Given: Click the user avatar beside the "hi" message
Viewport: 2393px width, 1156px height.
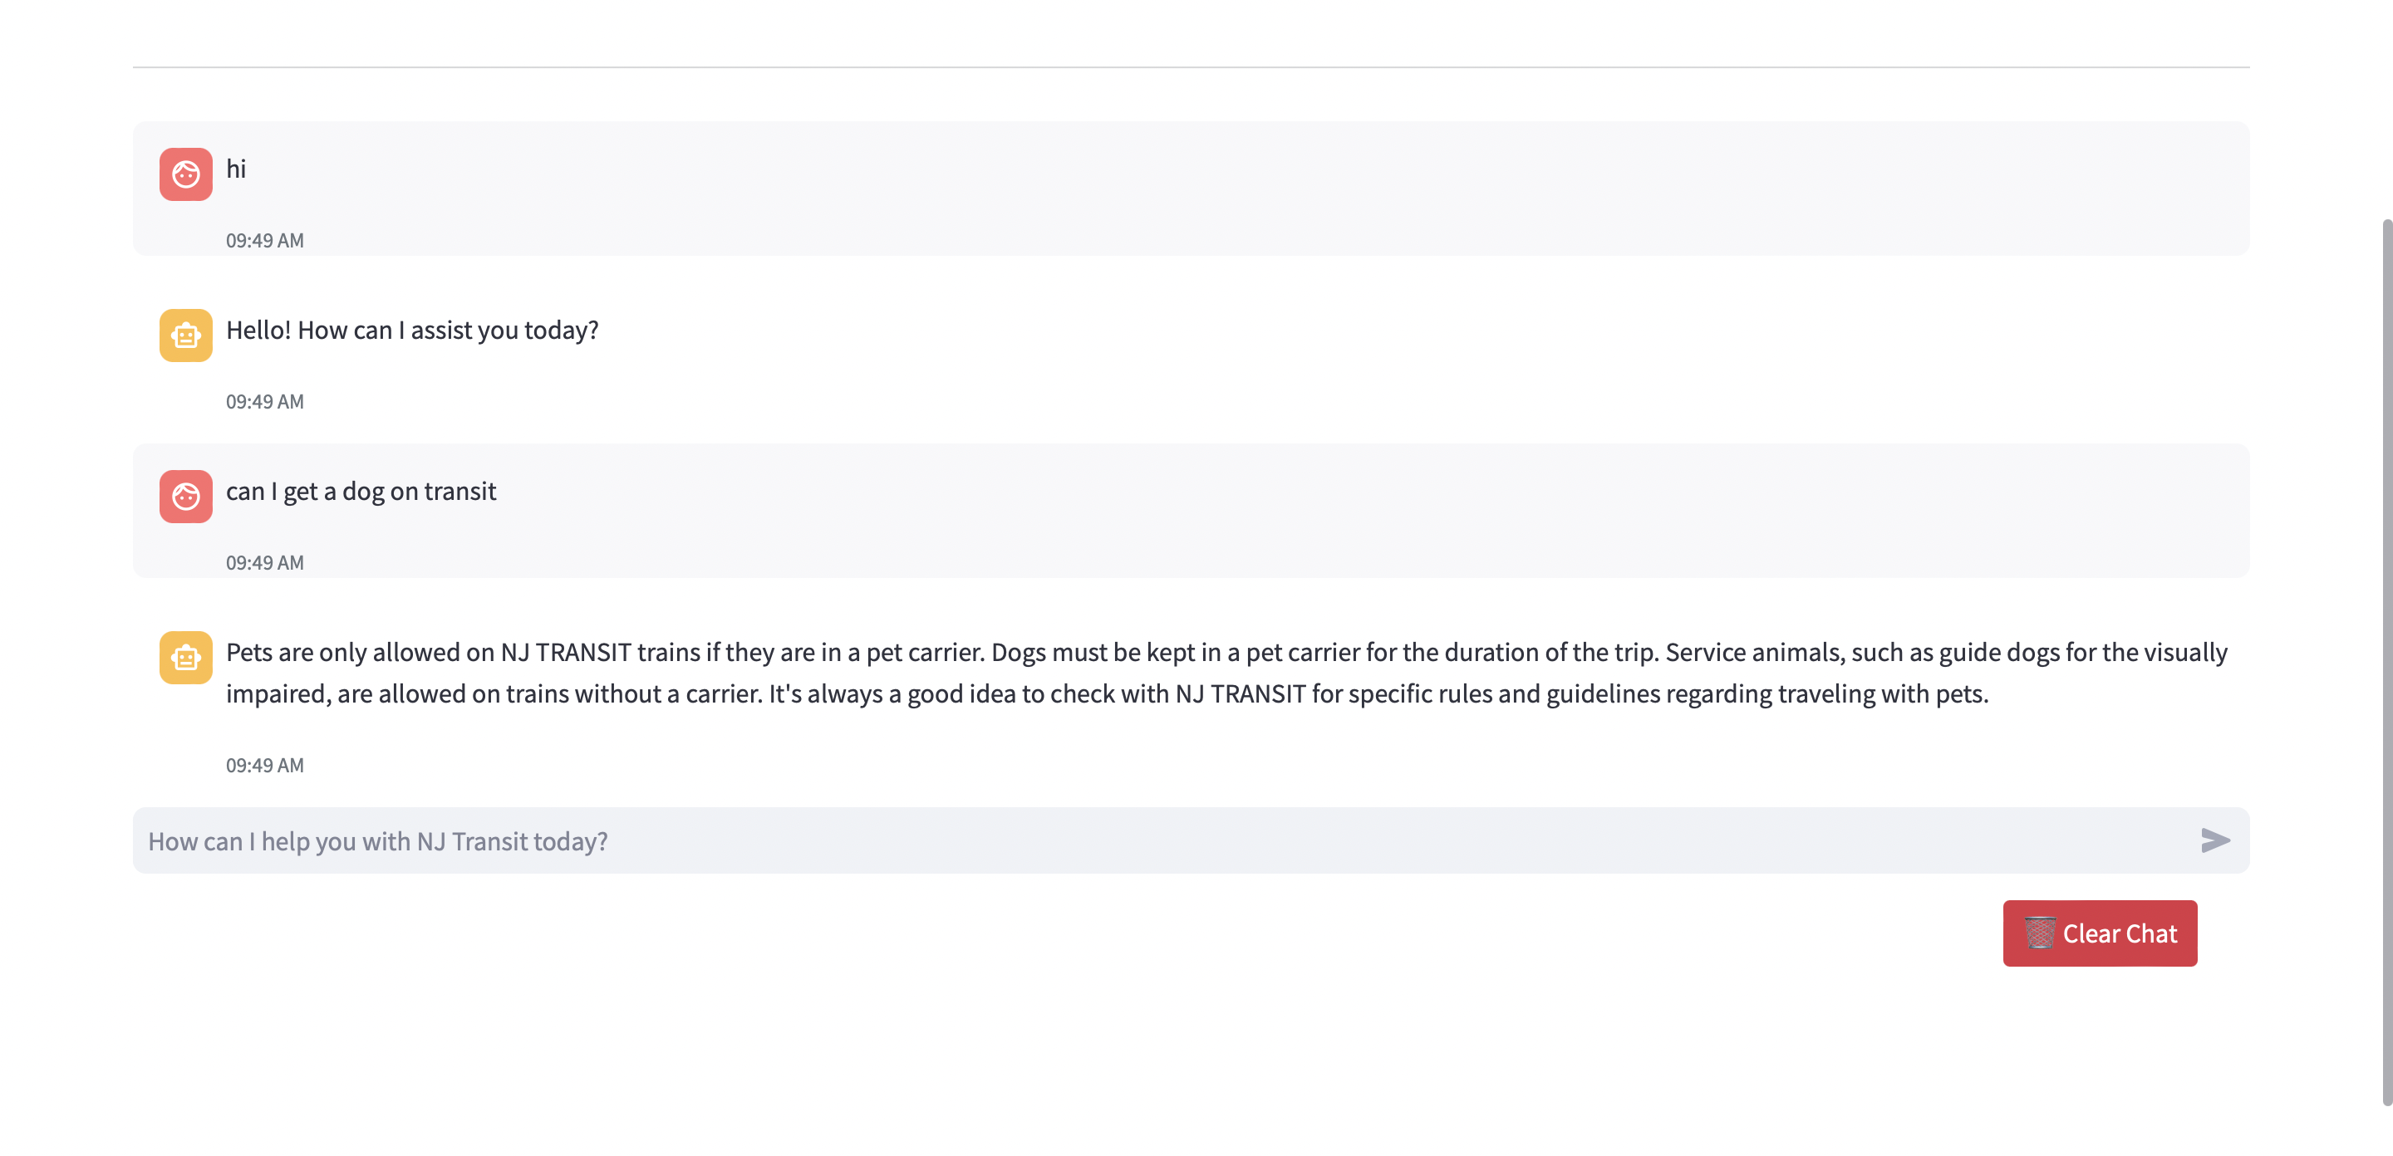Looking at the screenshot, I should click(x=186, y=174).
